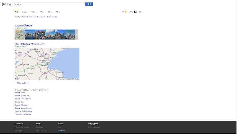Viewport: 237px width, 134px height.
Task: Open the More tab menu
Action: coord(58,12)
